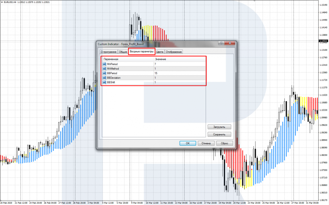
Task: Confirm the settings with OK
Action: coord(188,143)
